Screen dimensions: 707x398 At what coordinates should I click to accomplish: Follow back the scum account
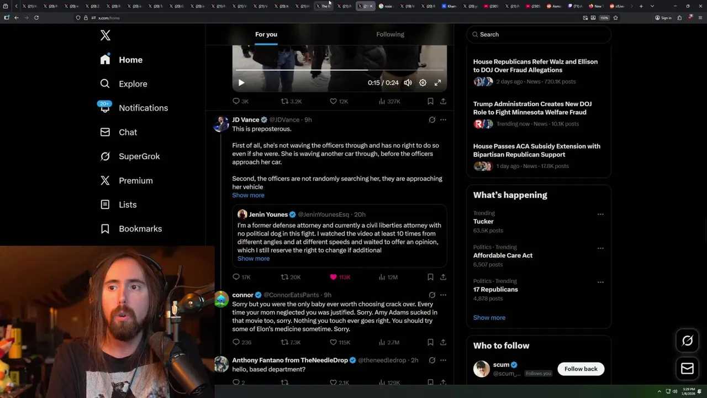pos(581,369)
